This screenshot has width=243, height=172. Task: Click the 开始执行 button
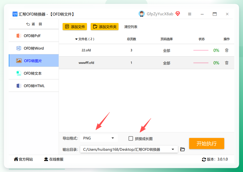tap(207, 143)
